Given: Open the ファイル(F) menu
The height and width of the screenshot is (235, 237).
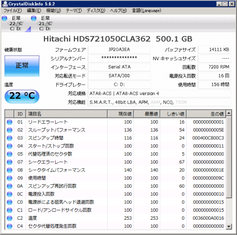Looking at the screenshot, I should pos(13,11).
